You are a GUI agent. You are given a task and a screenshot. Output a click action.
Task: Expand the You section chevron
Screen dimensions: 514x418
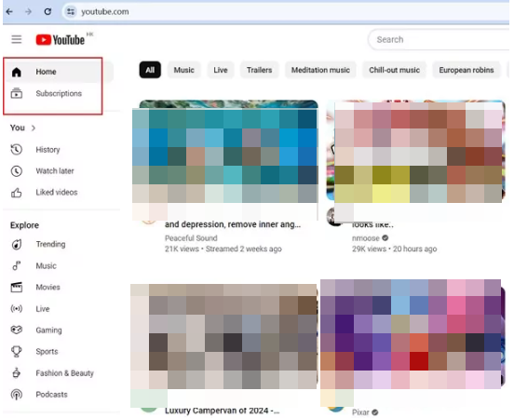34,128
